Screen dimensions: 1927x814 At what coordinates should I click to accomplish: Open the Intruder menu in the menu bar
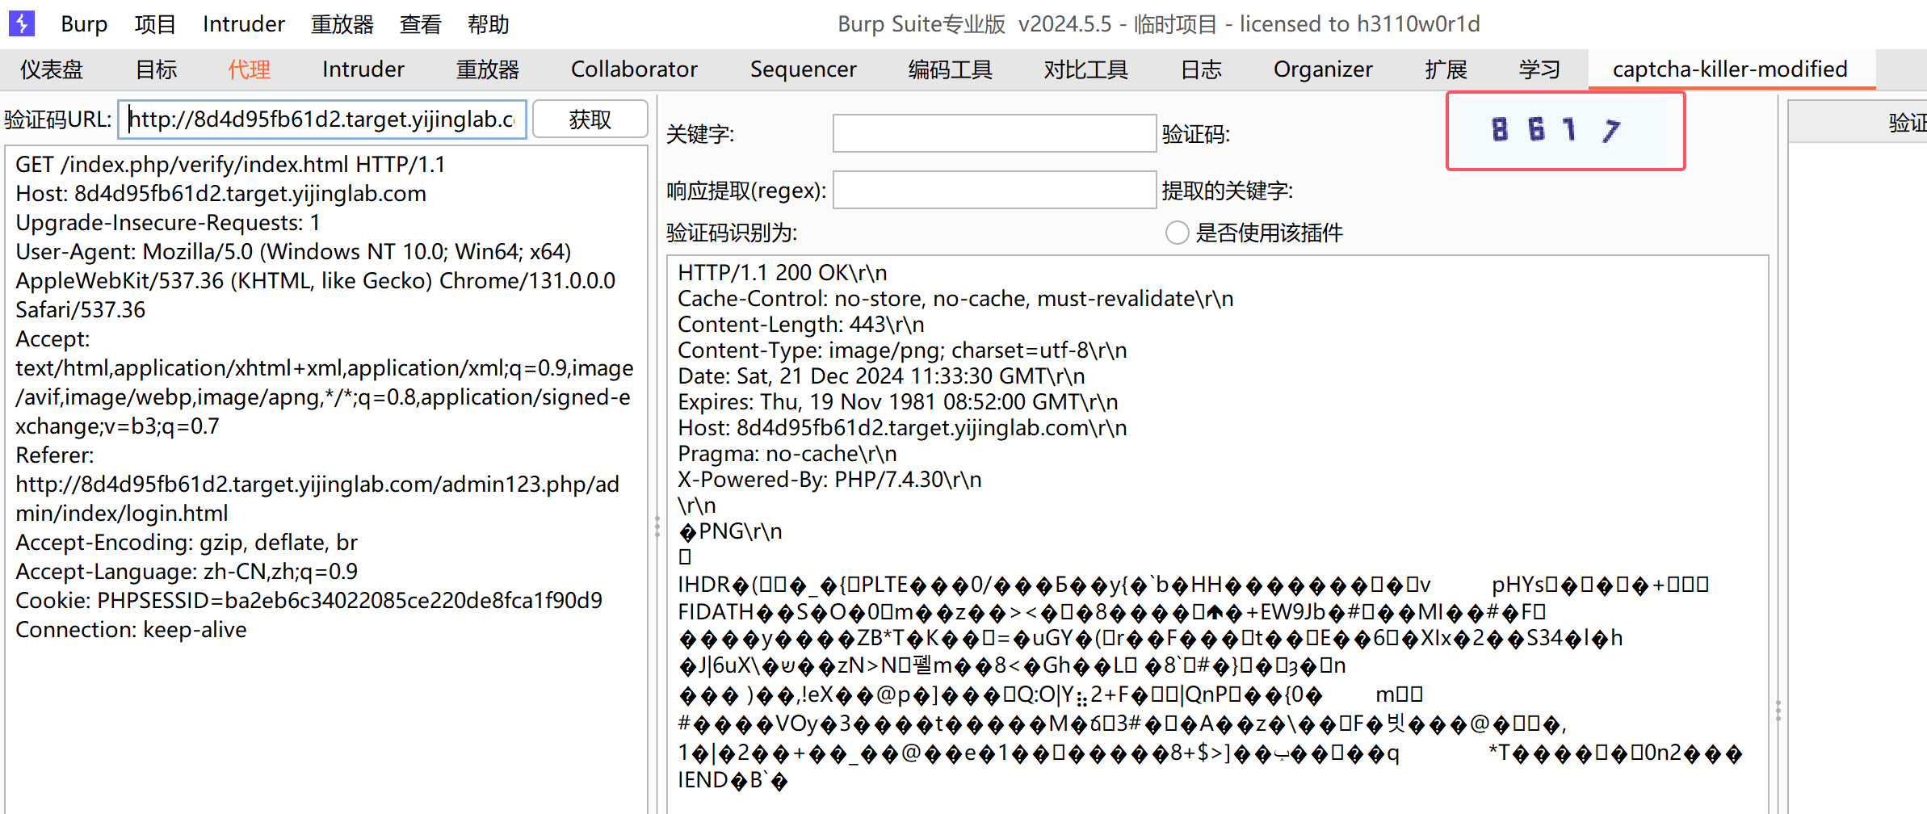(243, 24)
